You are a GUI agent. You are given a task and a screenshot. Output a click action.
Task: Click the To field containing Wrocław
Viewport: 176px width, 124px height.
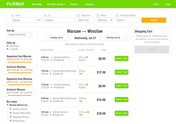click(x=59, y=20)
